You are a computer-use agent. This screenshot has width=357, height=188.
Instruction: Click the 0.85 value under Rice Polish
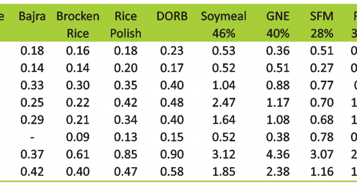(x=125, y=154)
